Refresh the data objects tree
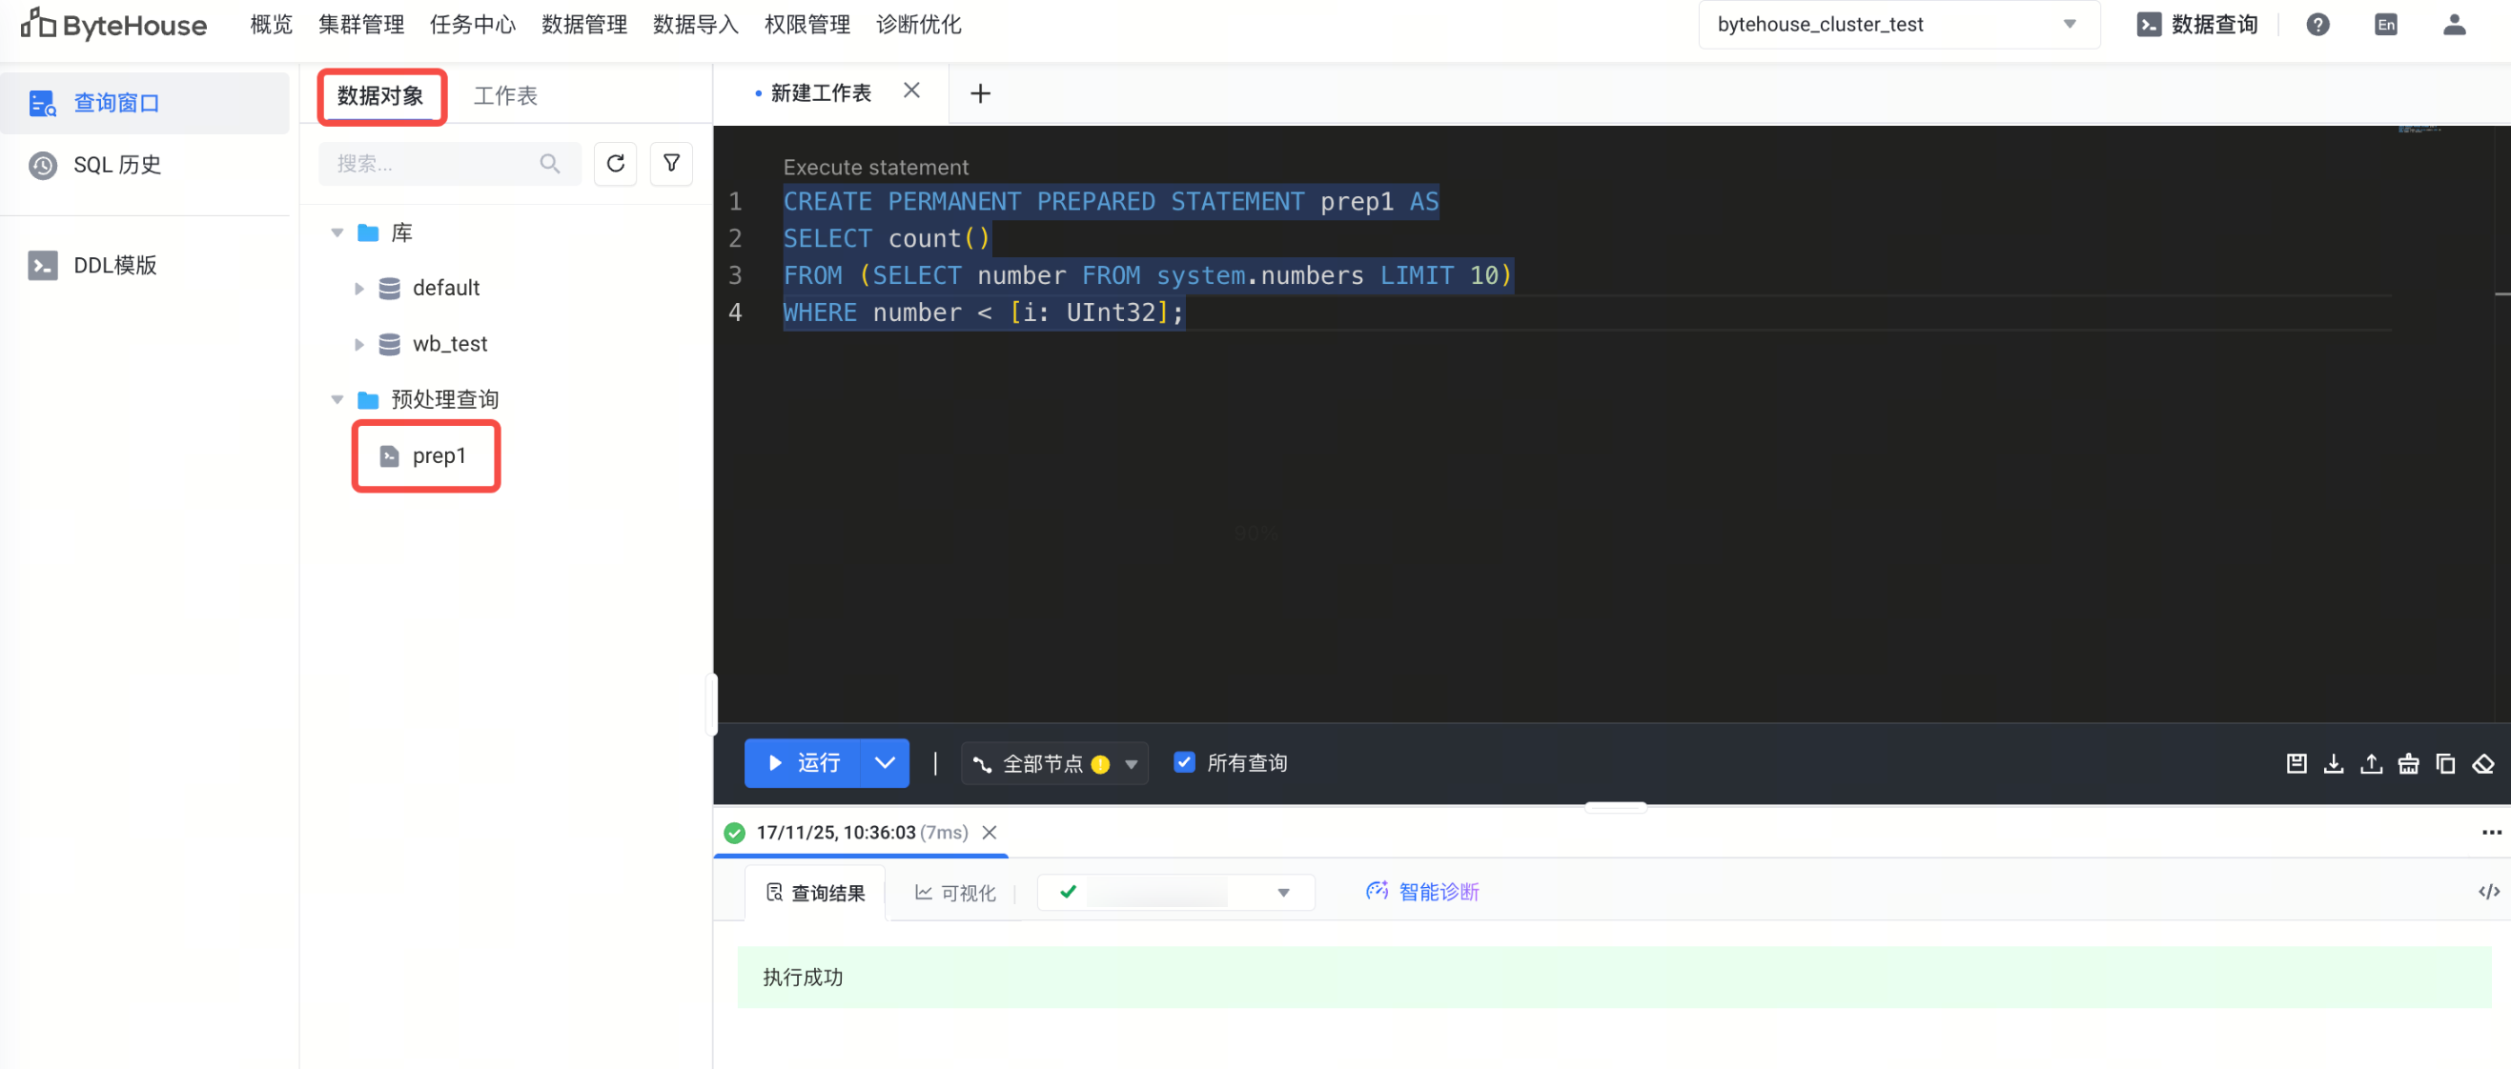Screen dimensions: 2511x1069 pyautogui.click(x=615, y=163)
